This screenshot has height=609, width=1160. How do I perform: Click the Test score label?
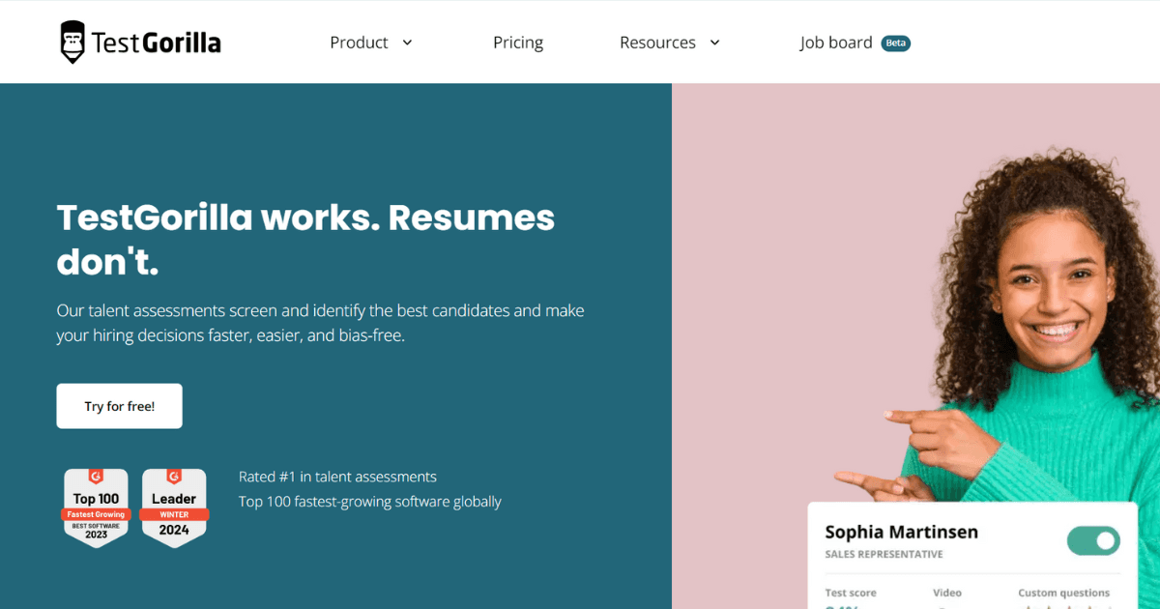[850, 593]
